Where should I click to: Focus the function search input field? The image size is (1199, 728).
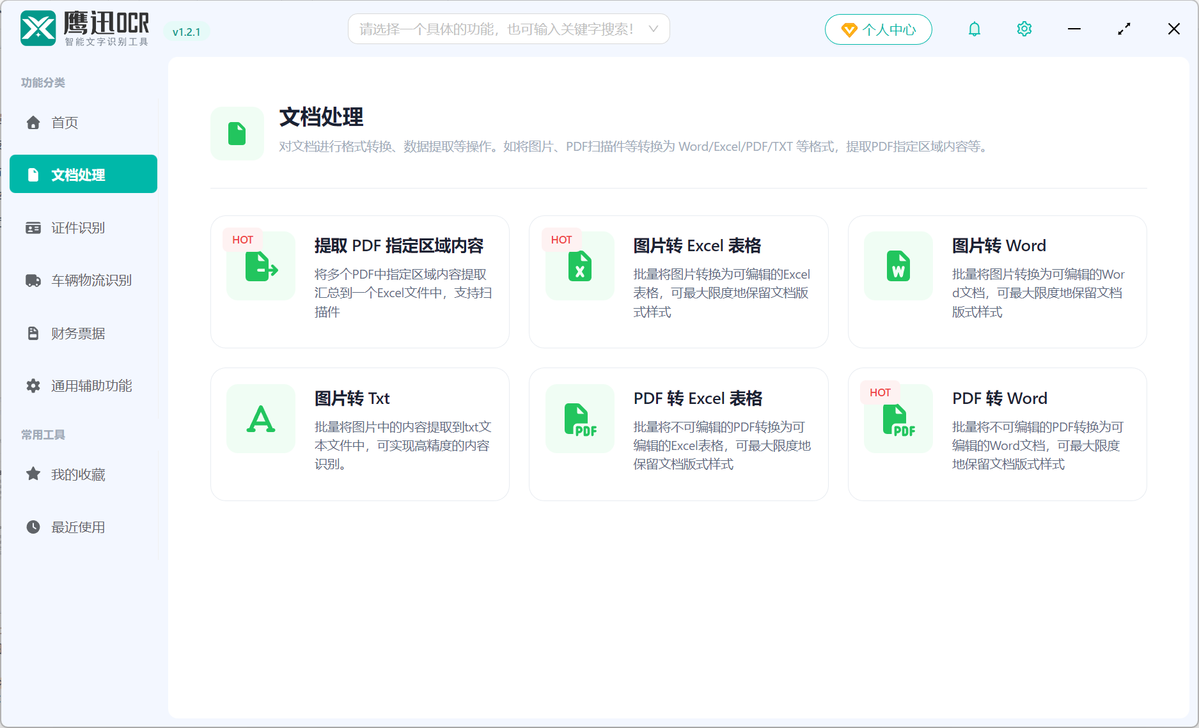pos(508,29)
